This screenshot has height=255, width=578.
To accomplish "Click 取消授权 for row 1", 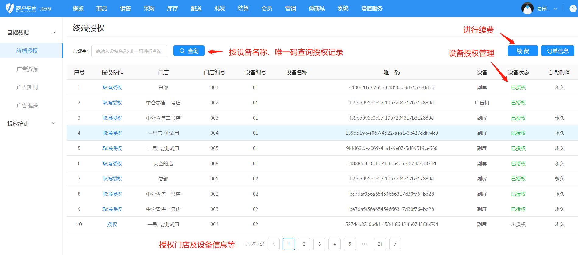I will [x=112, y=88].
